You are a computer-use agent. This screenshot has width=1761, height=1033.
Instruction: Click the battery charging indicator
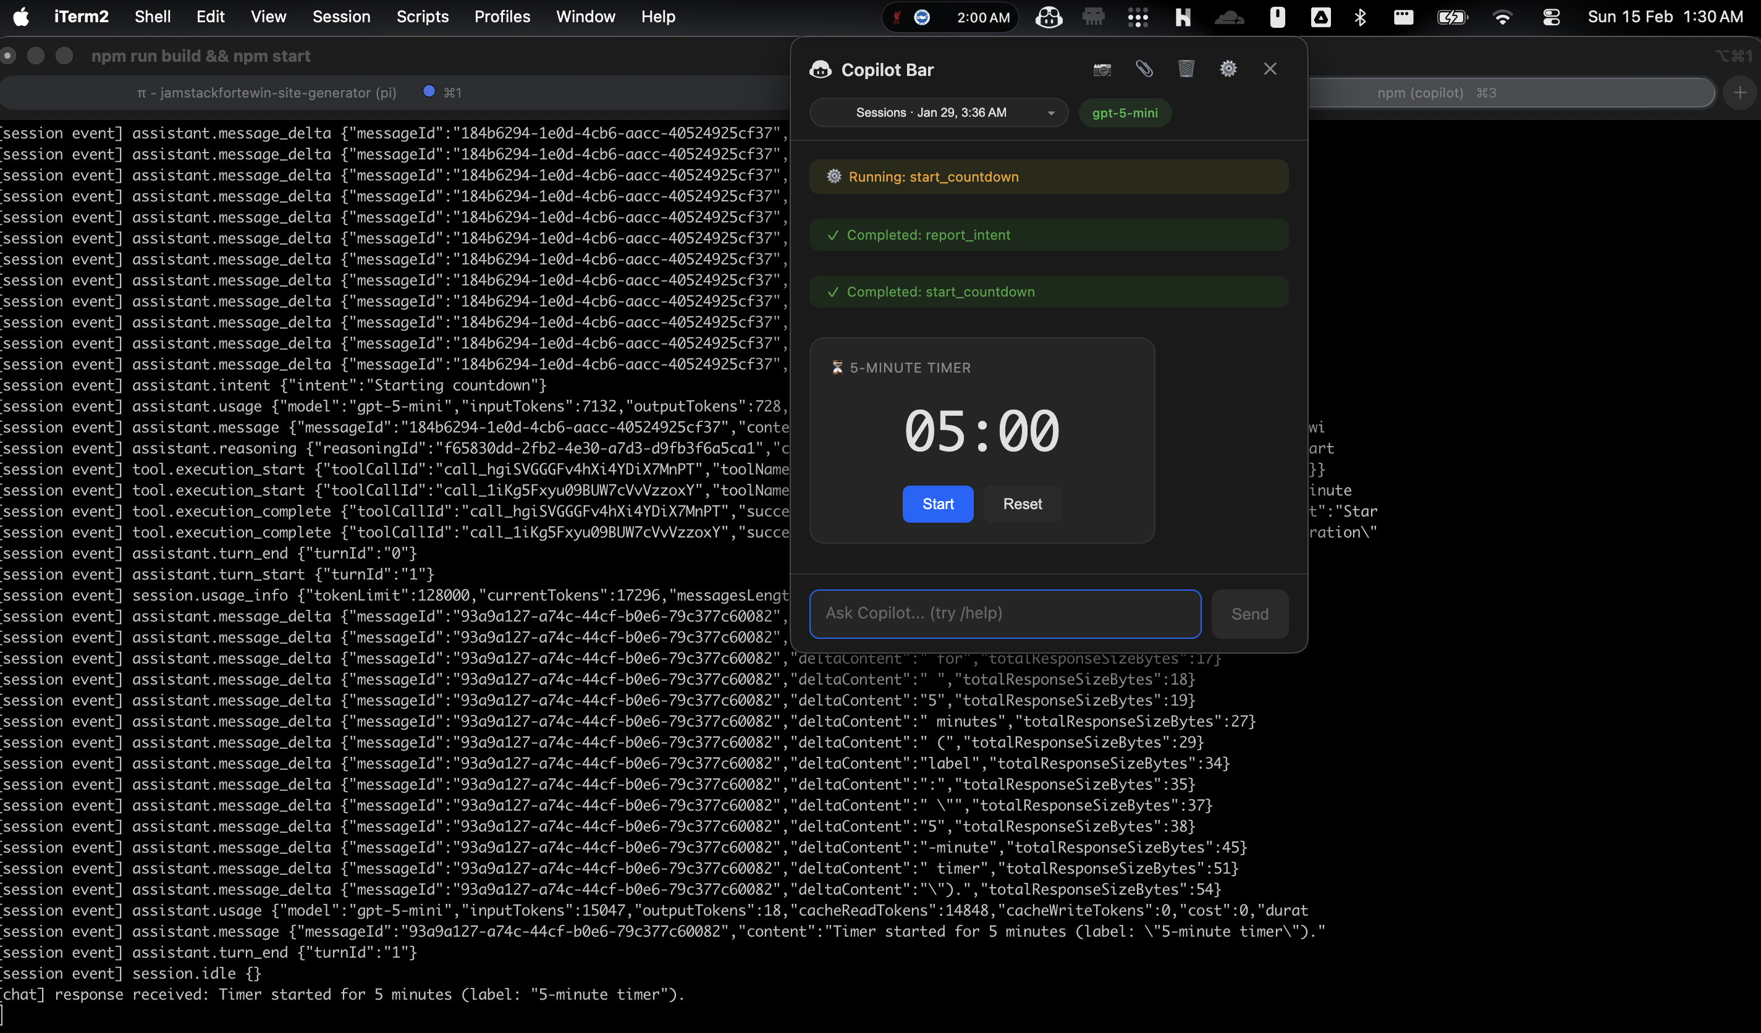point(1451,17)
